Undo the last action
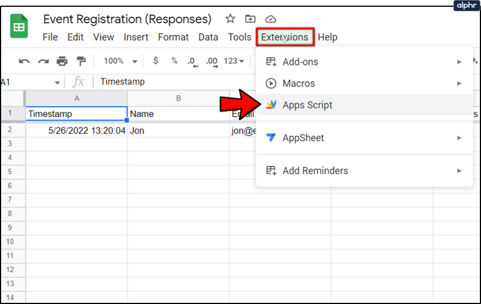The height and width of the screenshot is (304, 481). tap(24, 61)
